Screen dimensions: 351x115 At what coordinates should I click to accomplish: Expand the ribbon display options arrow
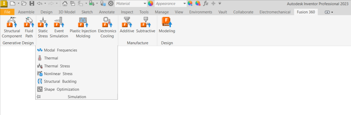[x=332, y=12]
